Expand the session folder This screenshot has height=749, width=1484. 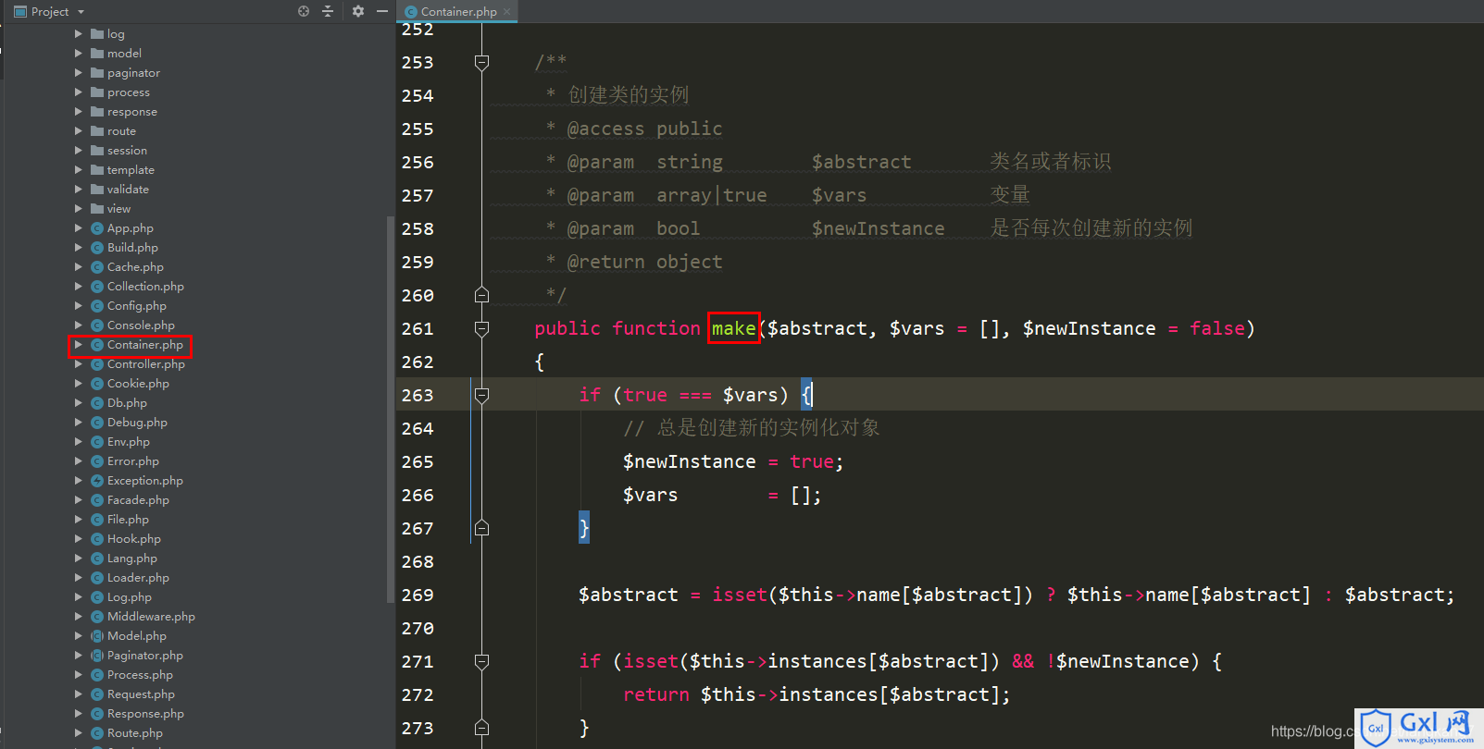click(79, 151)
